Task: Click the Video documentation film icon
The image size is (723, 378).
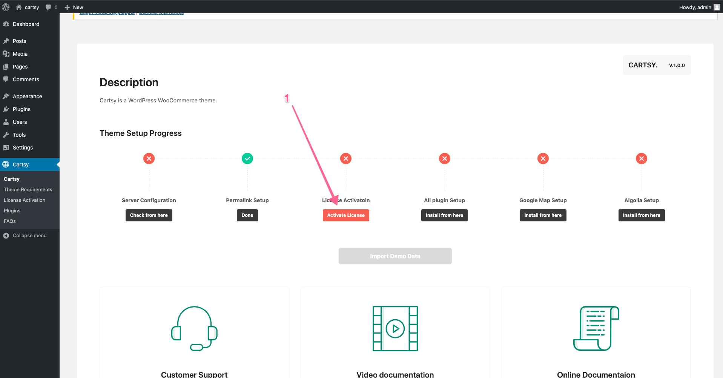Action: (x=395, y=328)
